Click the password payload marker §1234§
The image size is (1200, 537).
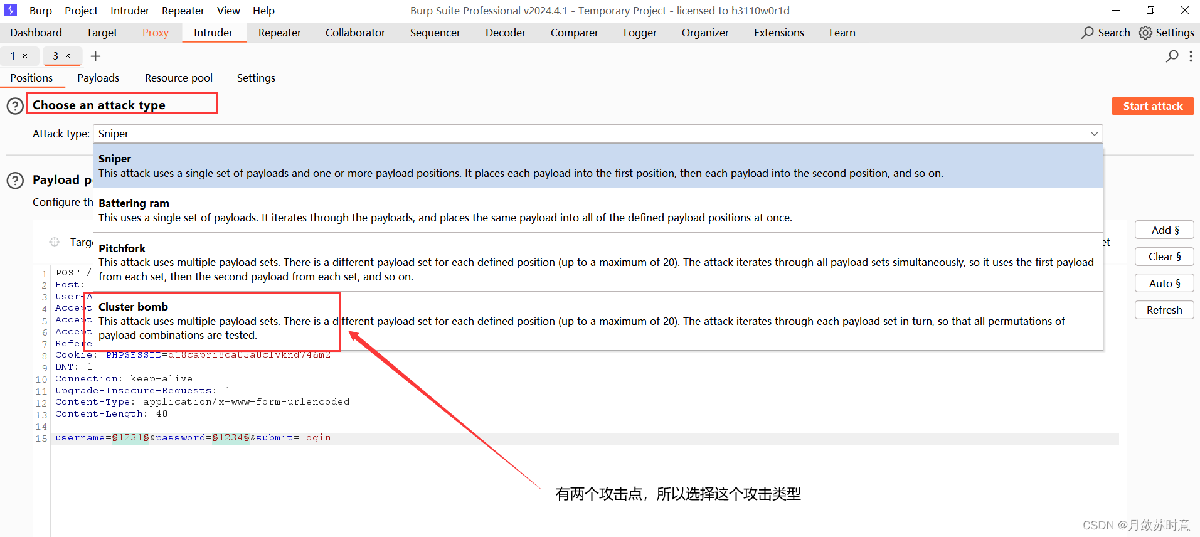[231, 438]
